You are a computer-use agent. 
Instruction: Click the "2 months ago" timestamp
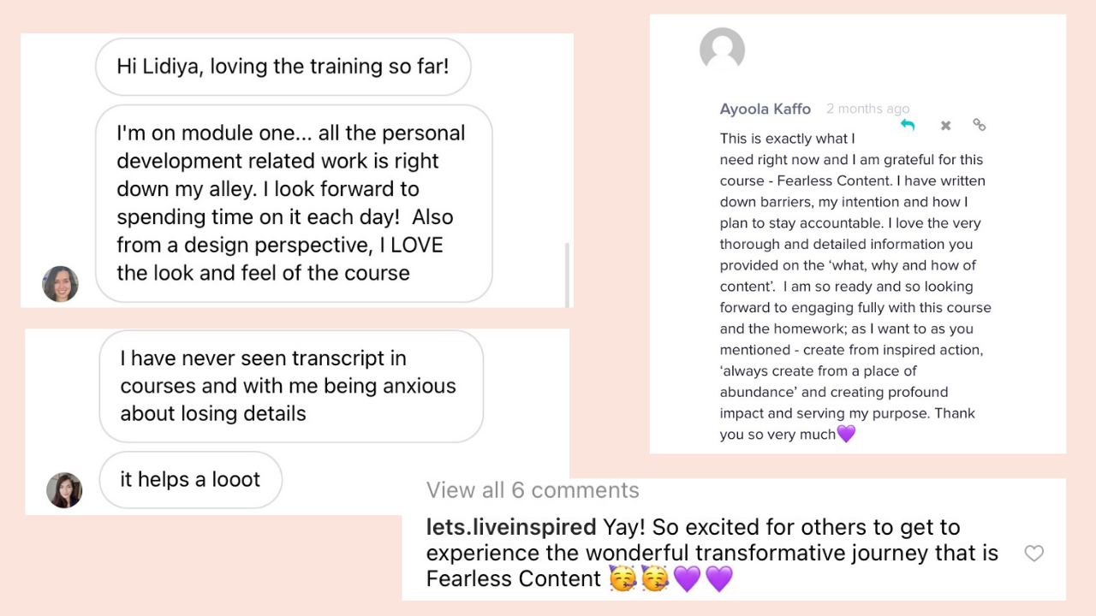pyautogui.click(x=867, y=109)
